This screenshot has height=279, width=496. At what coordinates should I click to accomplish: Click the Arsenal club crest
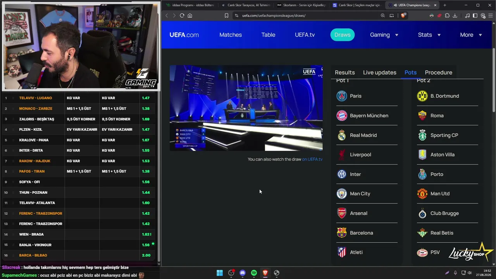341,213
